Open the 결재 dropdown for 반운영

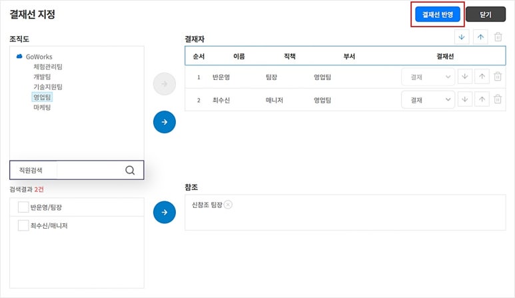coord(428,77)
